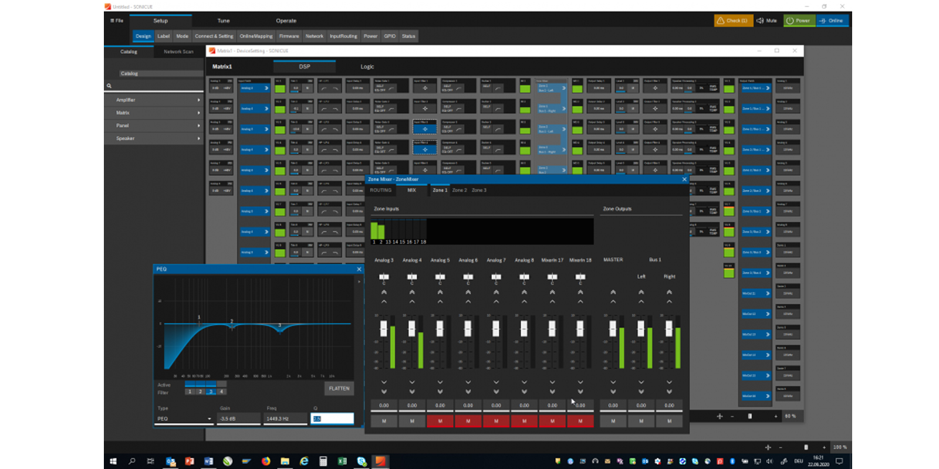Toggle Active state for PEQ filter 4

221,385
